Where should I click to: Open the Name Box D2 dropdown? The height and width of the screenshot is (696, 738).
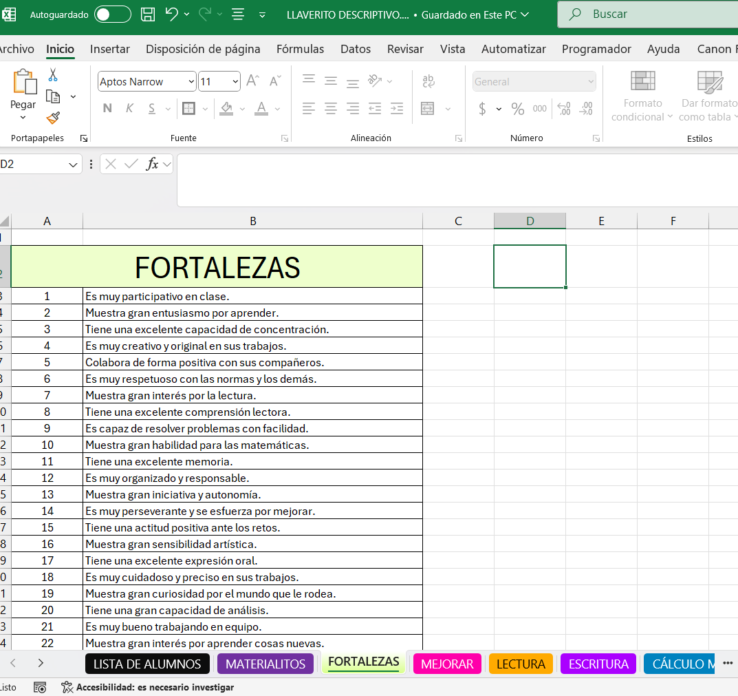pyautogui.click(x=74, y=165)
